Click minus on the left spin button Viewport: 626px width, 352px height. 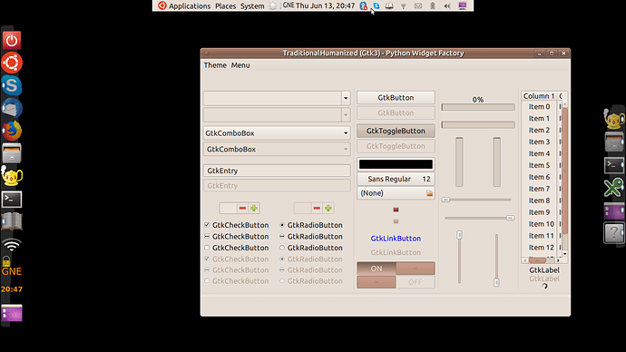pyautogui.click(x=242, y=208)
